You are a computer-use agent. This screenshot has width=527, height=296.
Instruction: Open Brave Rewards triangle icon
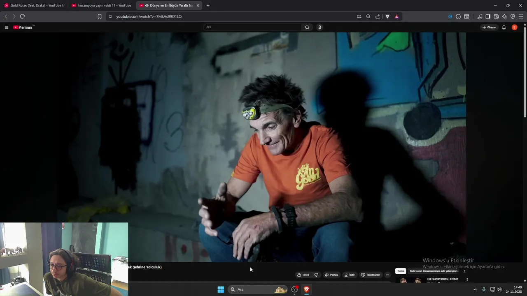coord(396,16)
